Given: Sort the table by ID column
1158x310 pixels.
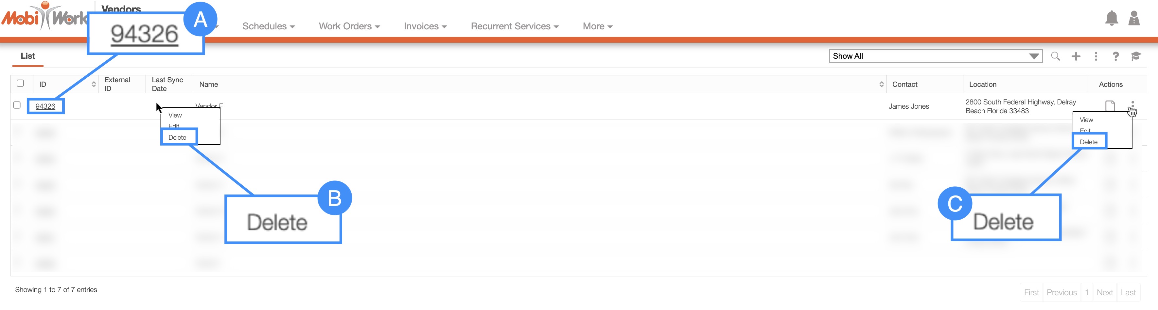Looking at the screenshot, I should pyautogui.click(x=94, y=84).
